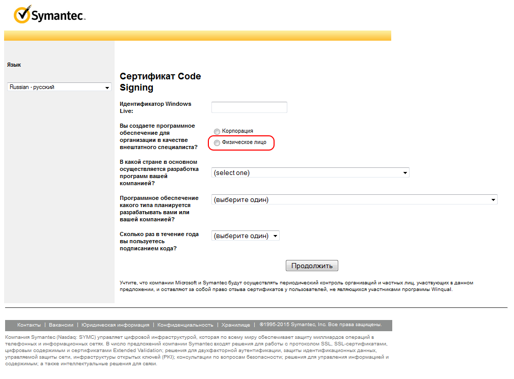Click the Microsoft and Symantec disclaimer paragraph
This screenshot has width=514, height=379.
point(296,286)
